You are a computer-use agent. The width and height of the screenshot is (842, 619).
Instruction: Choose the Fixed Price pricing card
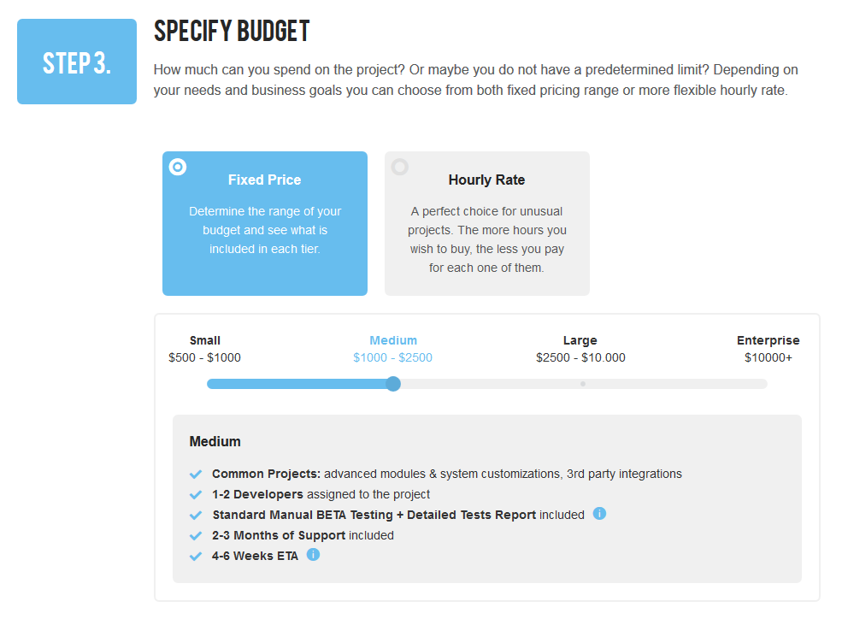point(265,223)
